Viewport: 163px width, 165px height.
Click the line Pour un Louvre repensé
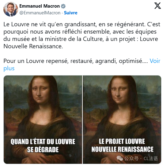tap(76, 61)
